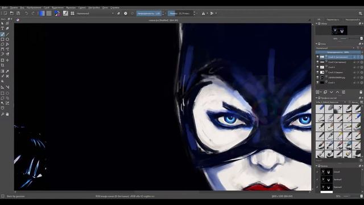The height and width of the screenshot is (205, 364).
Task: Redo the action via toolbar arrow
Action: point(33,13)
